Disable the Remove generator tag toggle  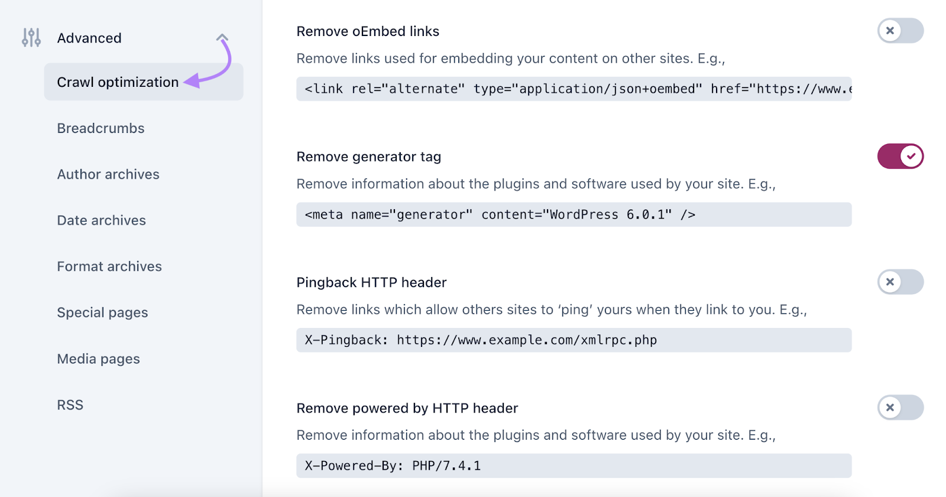[900, 157]
